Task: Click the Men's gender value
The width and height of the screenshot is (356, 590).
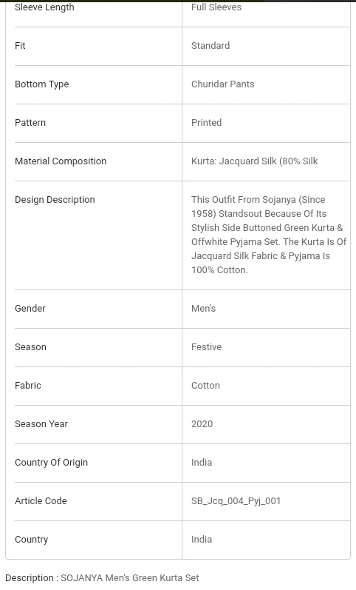Action: point(203,309)
